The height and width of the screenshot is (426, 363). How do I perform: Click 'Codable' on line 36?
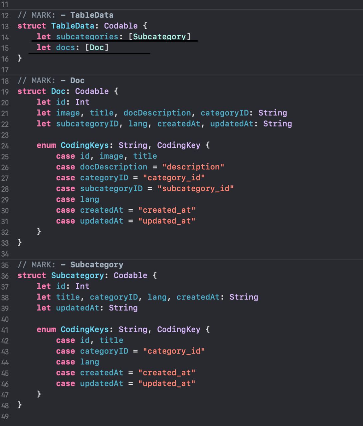click(x=130, y=275)
